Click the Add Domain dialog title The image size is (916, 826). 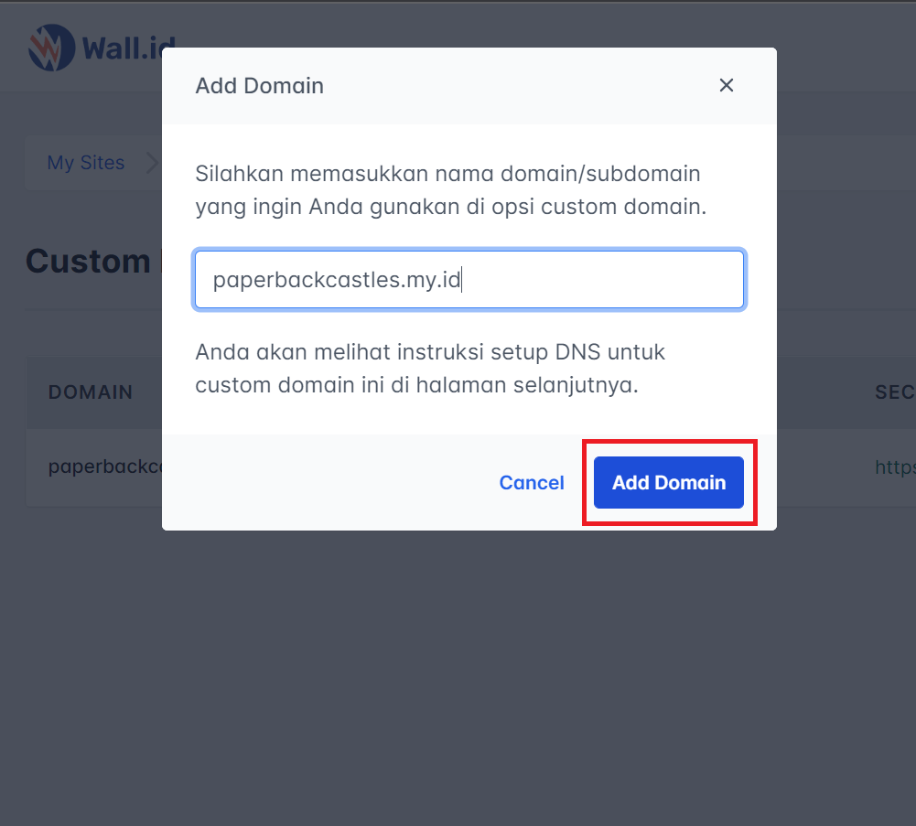coord(259,85)
